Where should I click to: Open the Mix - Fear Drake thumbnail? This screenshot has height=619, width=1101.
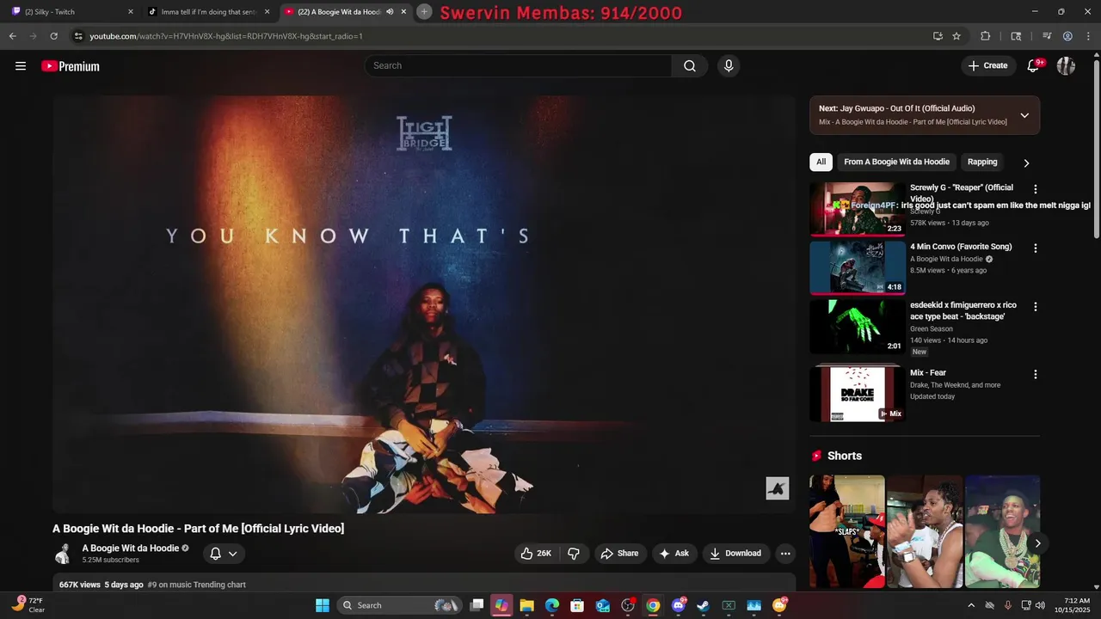click(x=858, y=394)
